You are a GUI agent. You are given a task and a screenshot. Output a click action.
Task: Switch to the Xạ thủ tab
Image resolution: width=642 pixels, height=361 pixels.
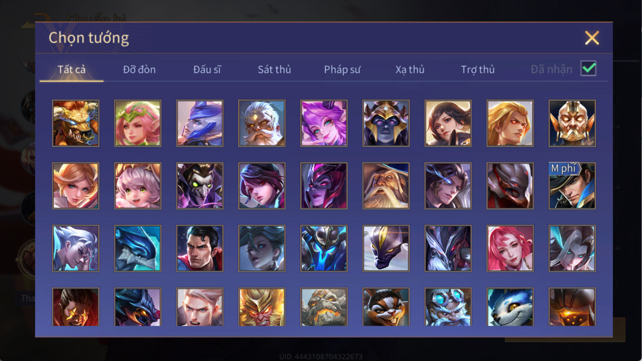tap(410, 69)
